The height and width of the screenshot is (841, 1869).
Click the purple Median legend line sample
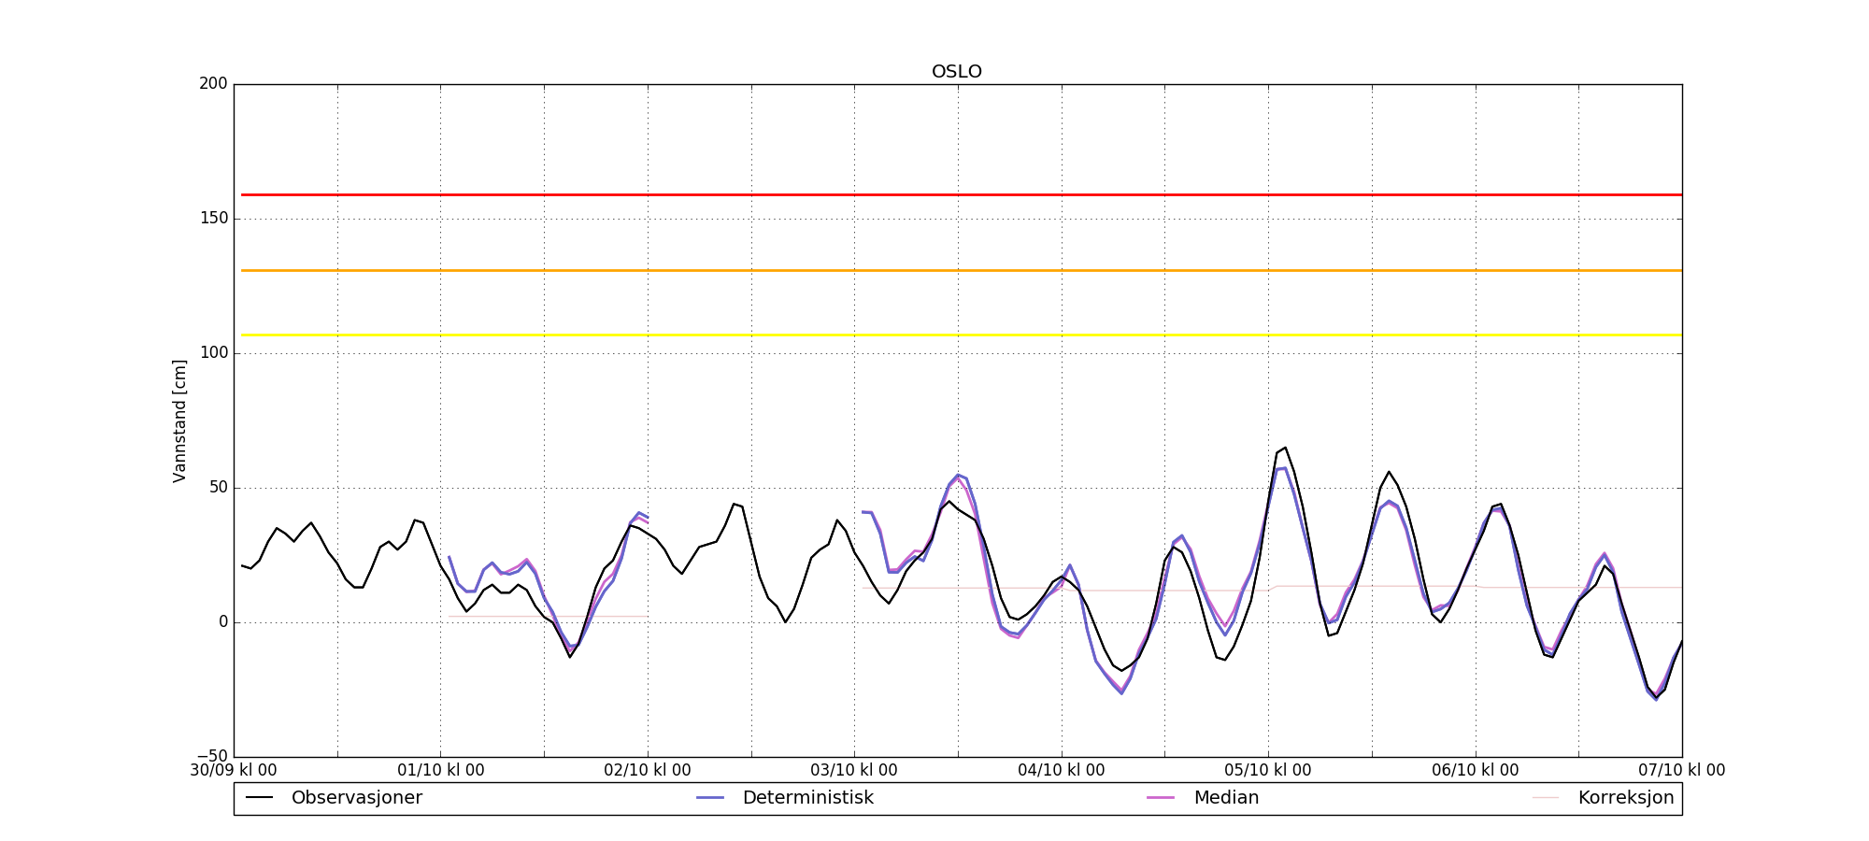(1161, 798)
